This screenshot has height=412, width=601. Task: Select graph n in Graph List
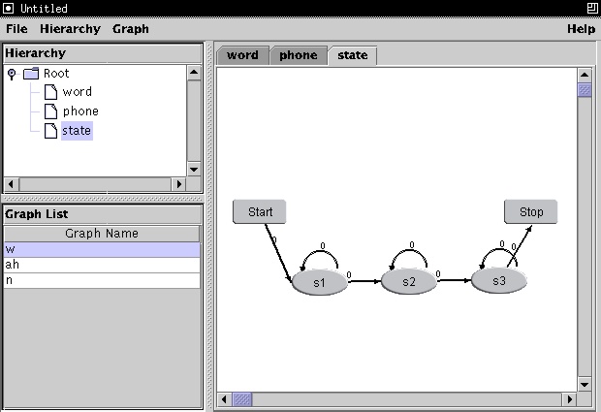point(102,280)
